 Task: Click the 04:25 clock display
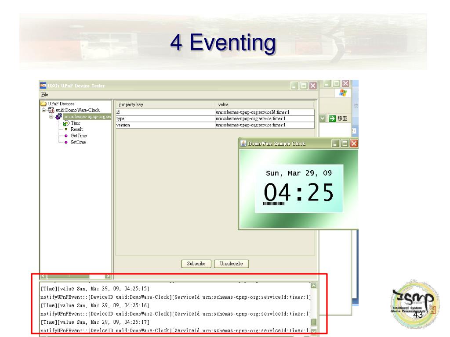pos(299,192)
